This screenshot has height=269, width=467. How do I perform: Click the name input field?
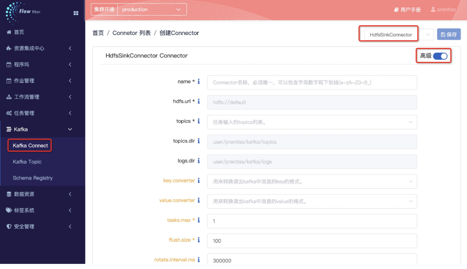tap(312, 82)
